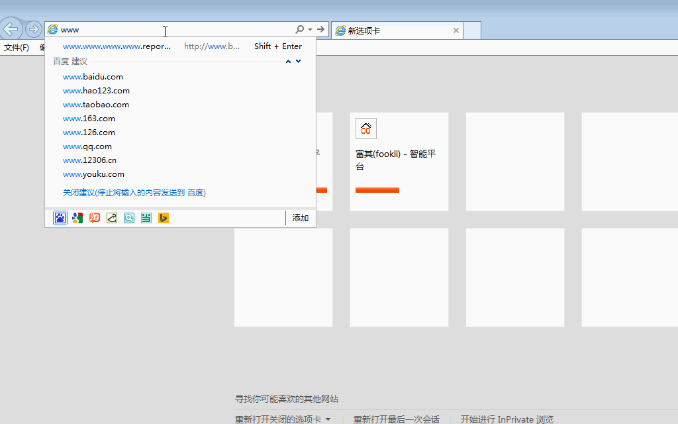Screen dimensions: 678x424
Task: Open the 文件(F) menu
Action: coord(17,48)
